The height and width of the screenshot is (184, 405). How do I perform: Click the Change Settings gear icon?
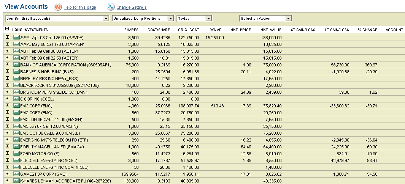111,7
